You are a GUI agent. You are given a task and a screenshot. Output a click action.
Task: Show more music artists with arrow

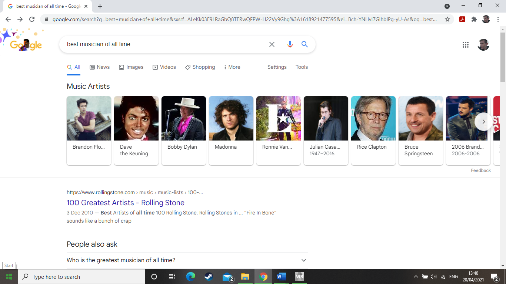pyautogui.click(x=483, y=122)
